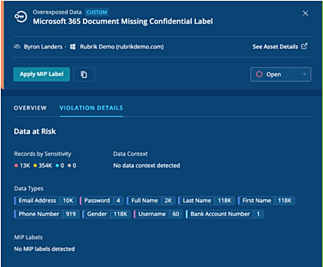Image resolution: width=323 pixels, height=267 pixels.
Task: Click the No data context detected text
Action: pyautogui.click(x=146, y=165)
